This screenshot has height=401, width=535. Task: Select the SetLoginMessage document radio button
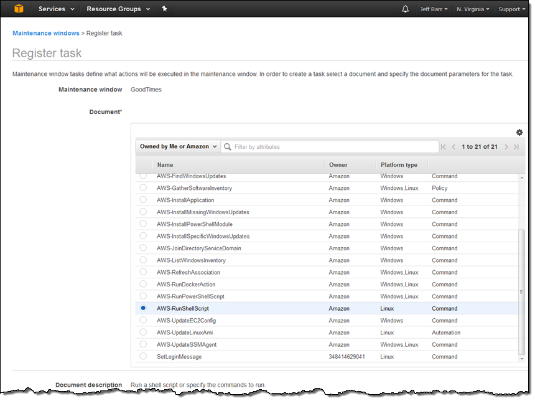(x=143, y=356)
